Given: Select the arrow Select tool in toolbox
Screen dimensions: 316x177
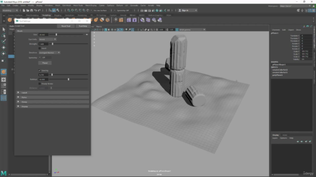Looking at the screenshot, I should click(x=3, y=29).
